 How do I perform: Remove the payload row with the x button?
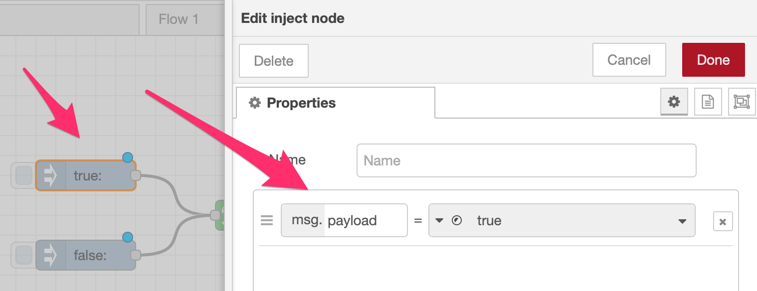(723, 221)
